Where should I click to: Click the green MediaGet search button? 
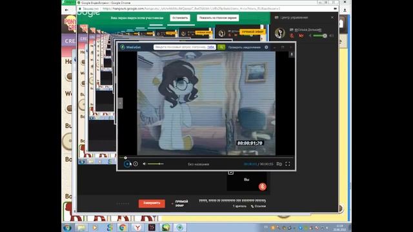click(221, 47)
